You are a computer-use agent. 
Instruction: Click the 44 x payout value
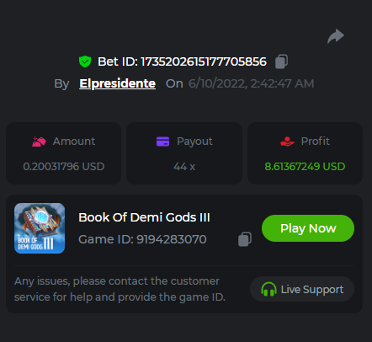click(184, 167)
